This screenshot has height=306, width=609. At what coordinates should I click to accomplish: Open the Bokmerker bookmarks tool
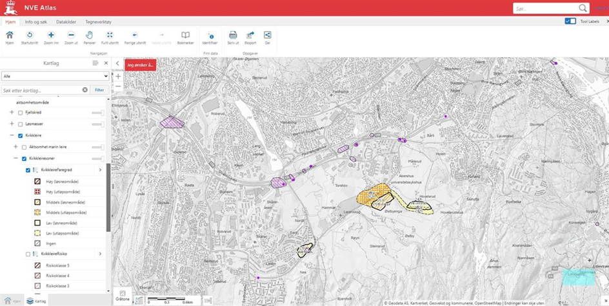tap(185, 35)
